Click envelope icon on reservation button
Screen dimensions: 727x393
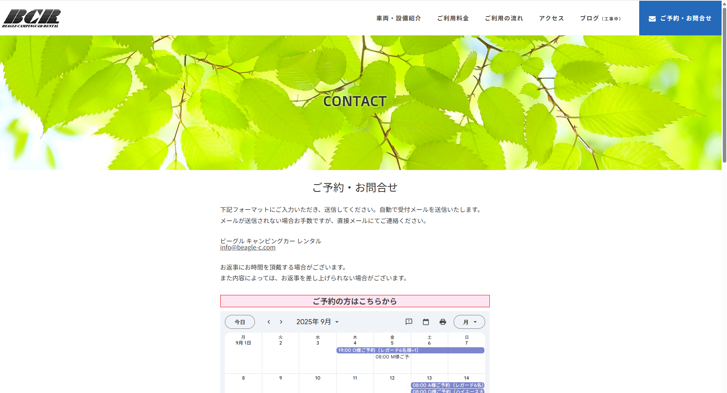pos(652,18)
